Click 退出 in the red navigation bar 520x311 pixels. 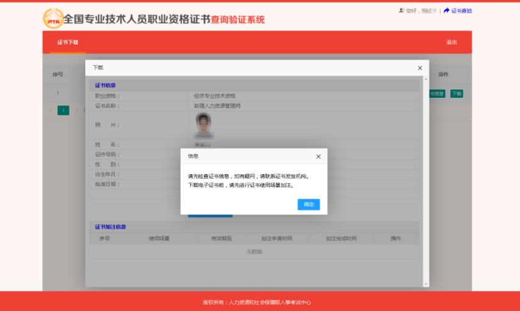451,43
